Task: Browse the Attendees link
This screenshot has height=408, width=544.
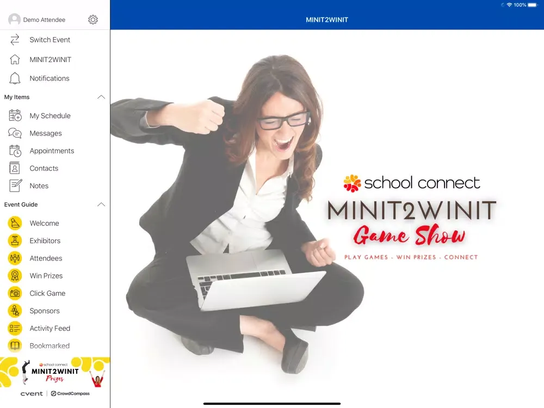Action: point(46,258)
